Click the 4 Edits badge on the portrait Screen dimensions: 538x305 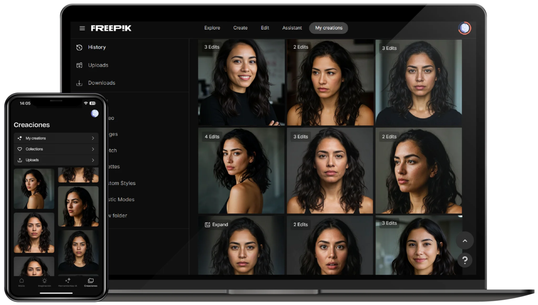coord(212,137)
